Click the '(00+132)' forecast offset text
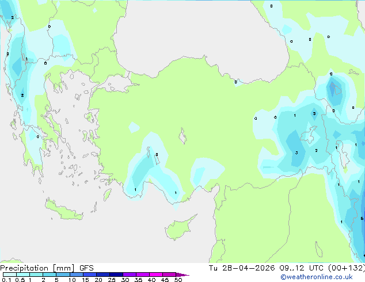Screen dimensions: 365x282 tap(347, 268)
